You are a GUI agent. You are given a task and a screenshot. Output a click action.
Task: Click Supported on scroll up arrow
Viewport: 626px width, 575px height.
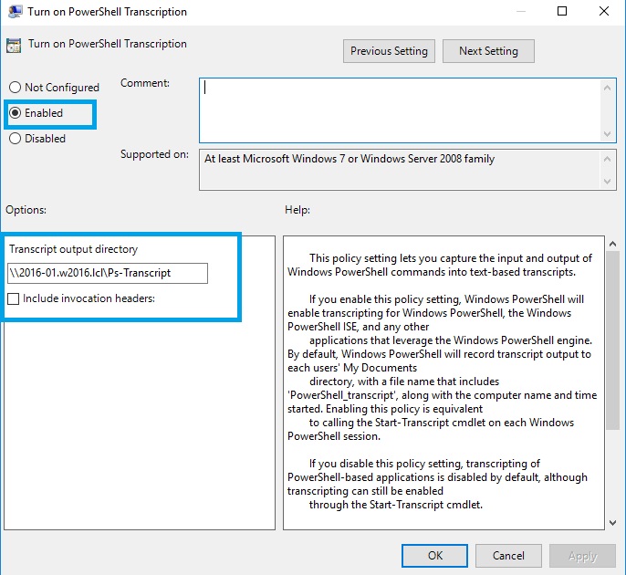coord(607,159)
